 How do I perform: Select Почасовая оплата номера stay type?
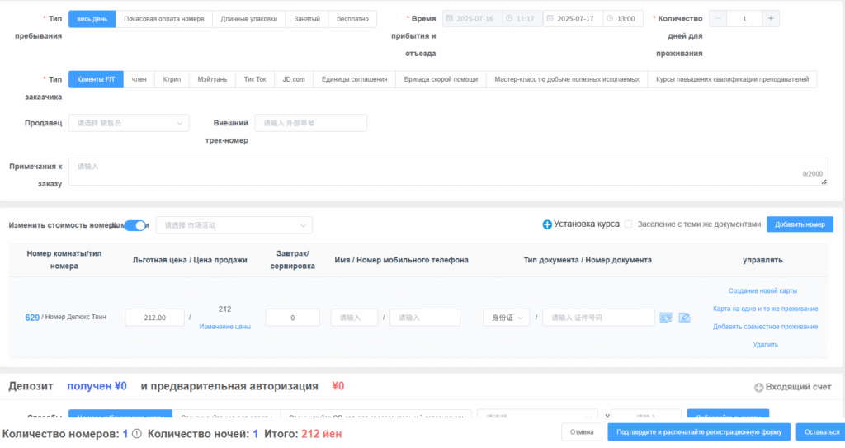pyautogui.click(x=164, y=19)
